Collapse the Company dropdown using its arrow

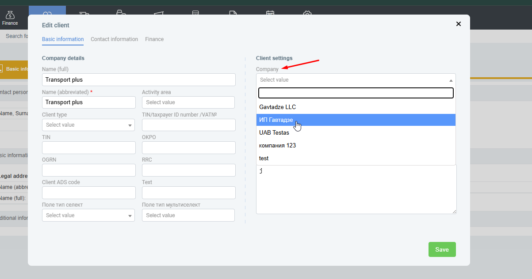[x=451, y=80]
